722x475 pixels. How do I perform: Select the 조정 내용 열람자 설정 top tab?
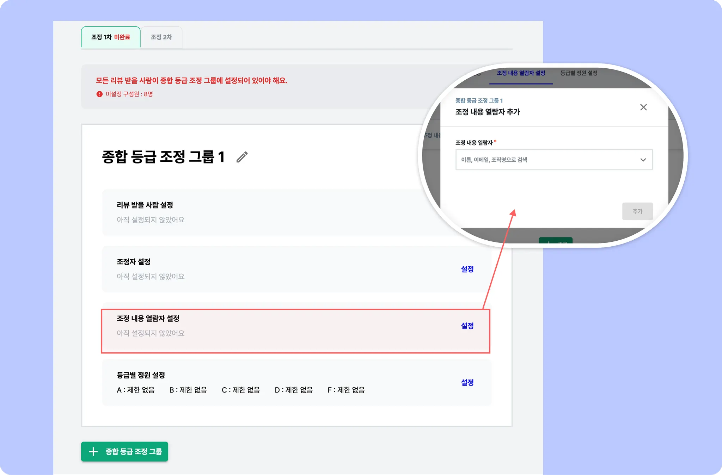tap(521, 73)
